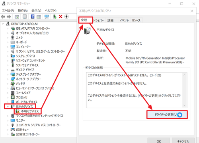This screenshot has height=143, width=199.
Task: Select the マウス pointing devices icon
Action: [x=13, y=116]
